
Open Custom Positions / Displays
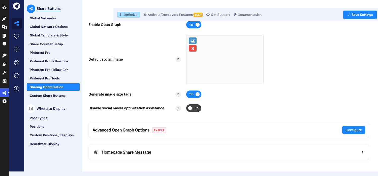coord(52,135)
